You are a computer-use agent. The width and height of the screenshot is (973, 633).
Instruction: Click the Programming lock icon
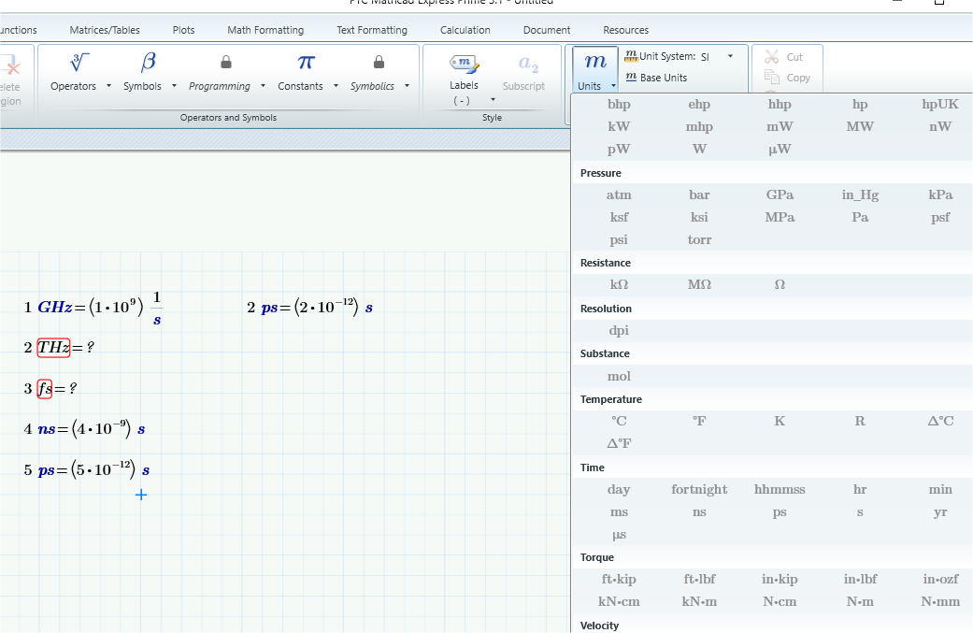coord(226,62)
